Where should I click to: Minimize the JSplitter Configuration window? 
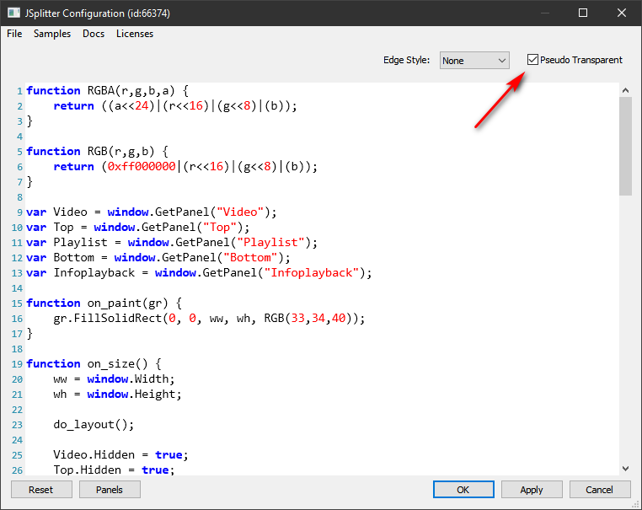point(544,13)
